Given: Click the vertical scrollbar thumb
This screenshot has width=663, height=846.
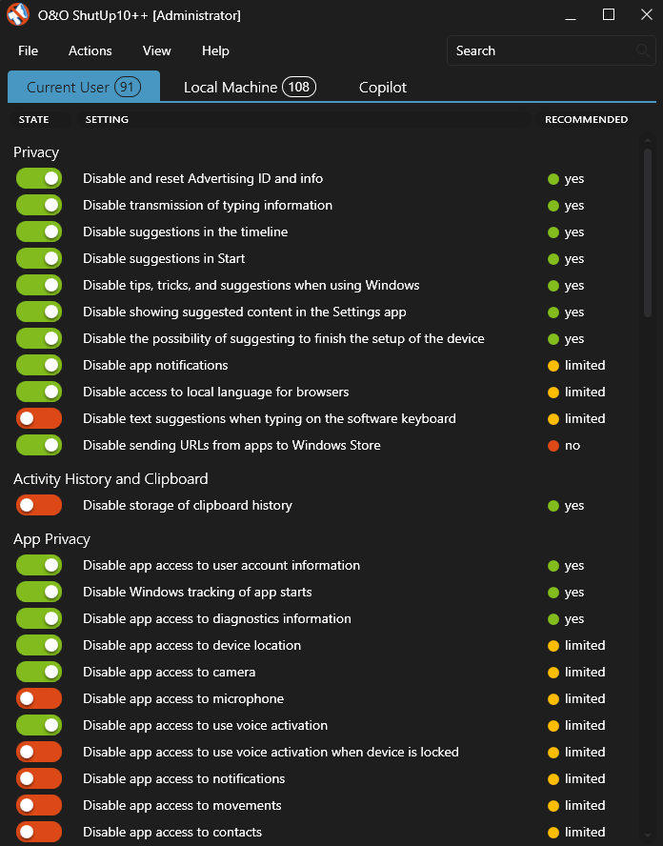Looking at the screenshot, I should click(648, 232).
